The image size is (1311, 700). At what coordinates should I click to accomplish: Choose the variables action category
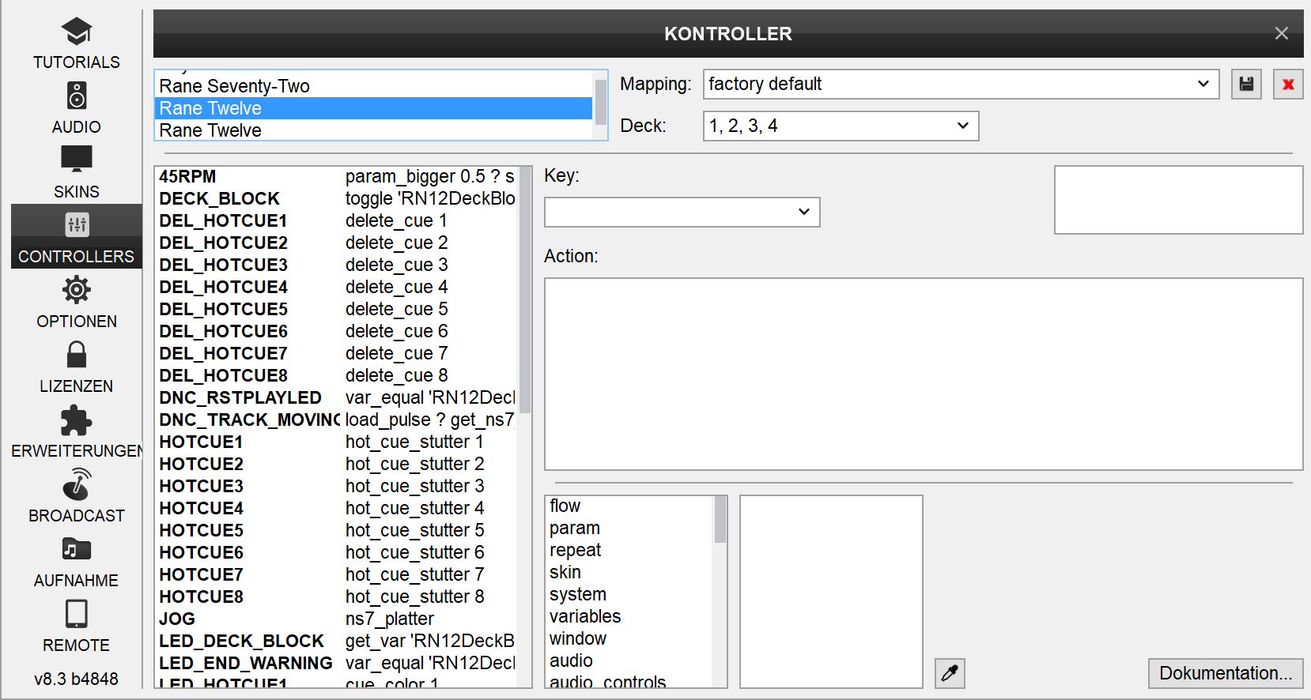tap(630, 616)
